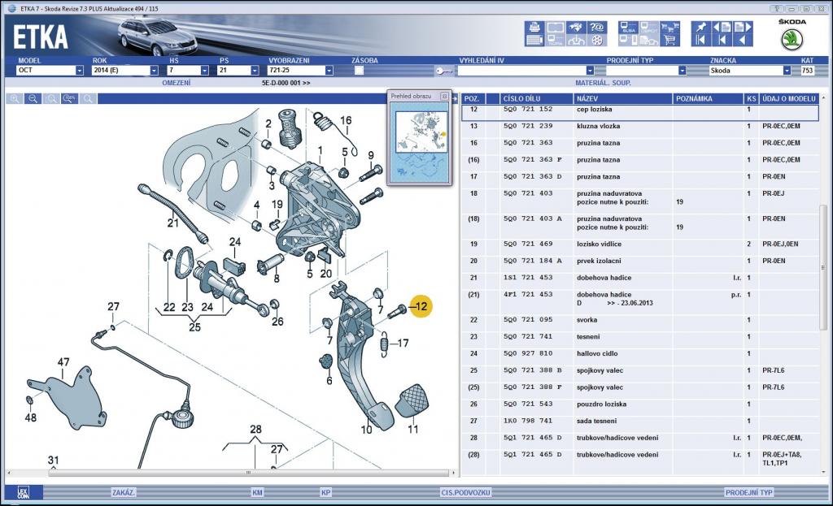Toggle the ZÁSOBA checkbox
This screenshot has height=506, width=833.
[x=359, y=71]
